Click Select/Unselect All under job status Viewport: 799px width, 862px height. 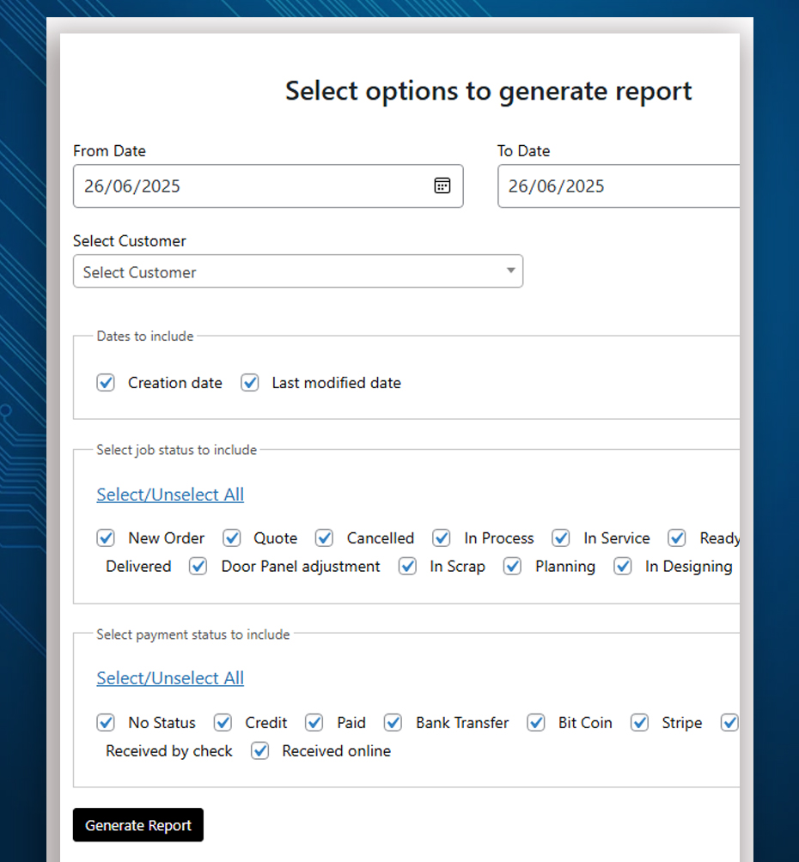[x=170, y=495]
